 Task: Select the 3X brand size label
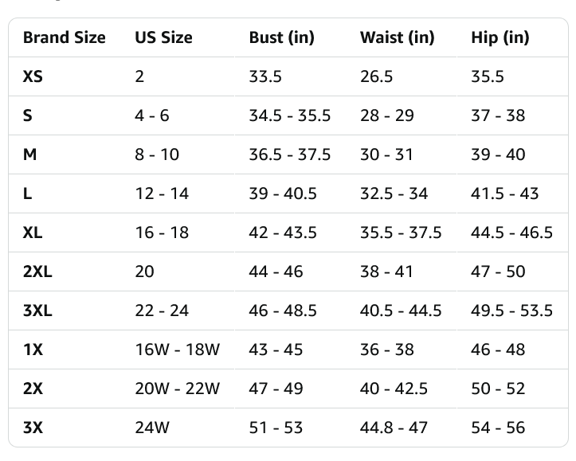tap(33, 428)
